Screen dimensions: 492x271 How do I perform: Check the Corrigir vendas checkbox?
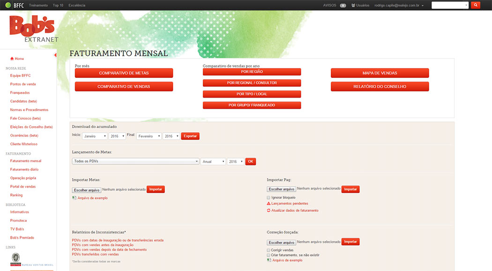click(x=268, y=250)
